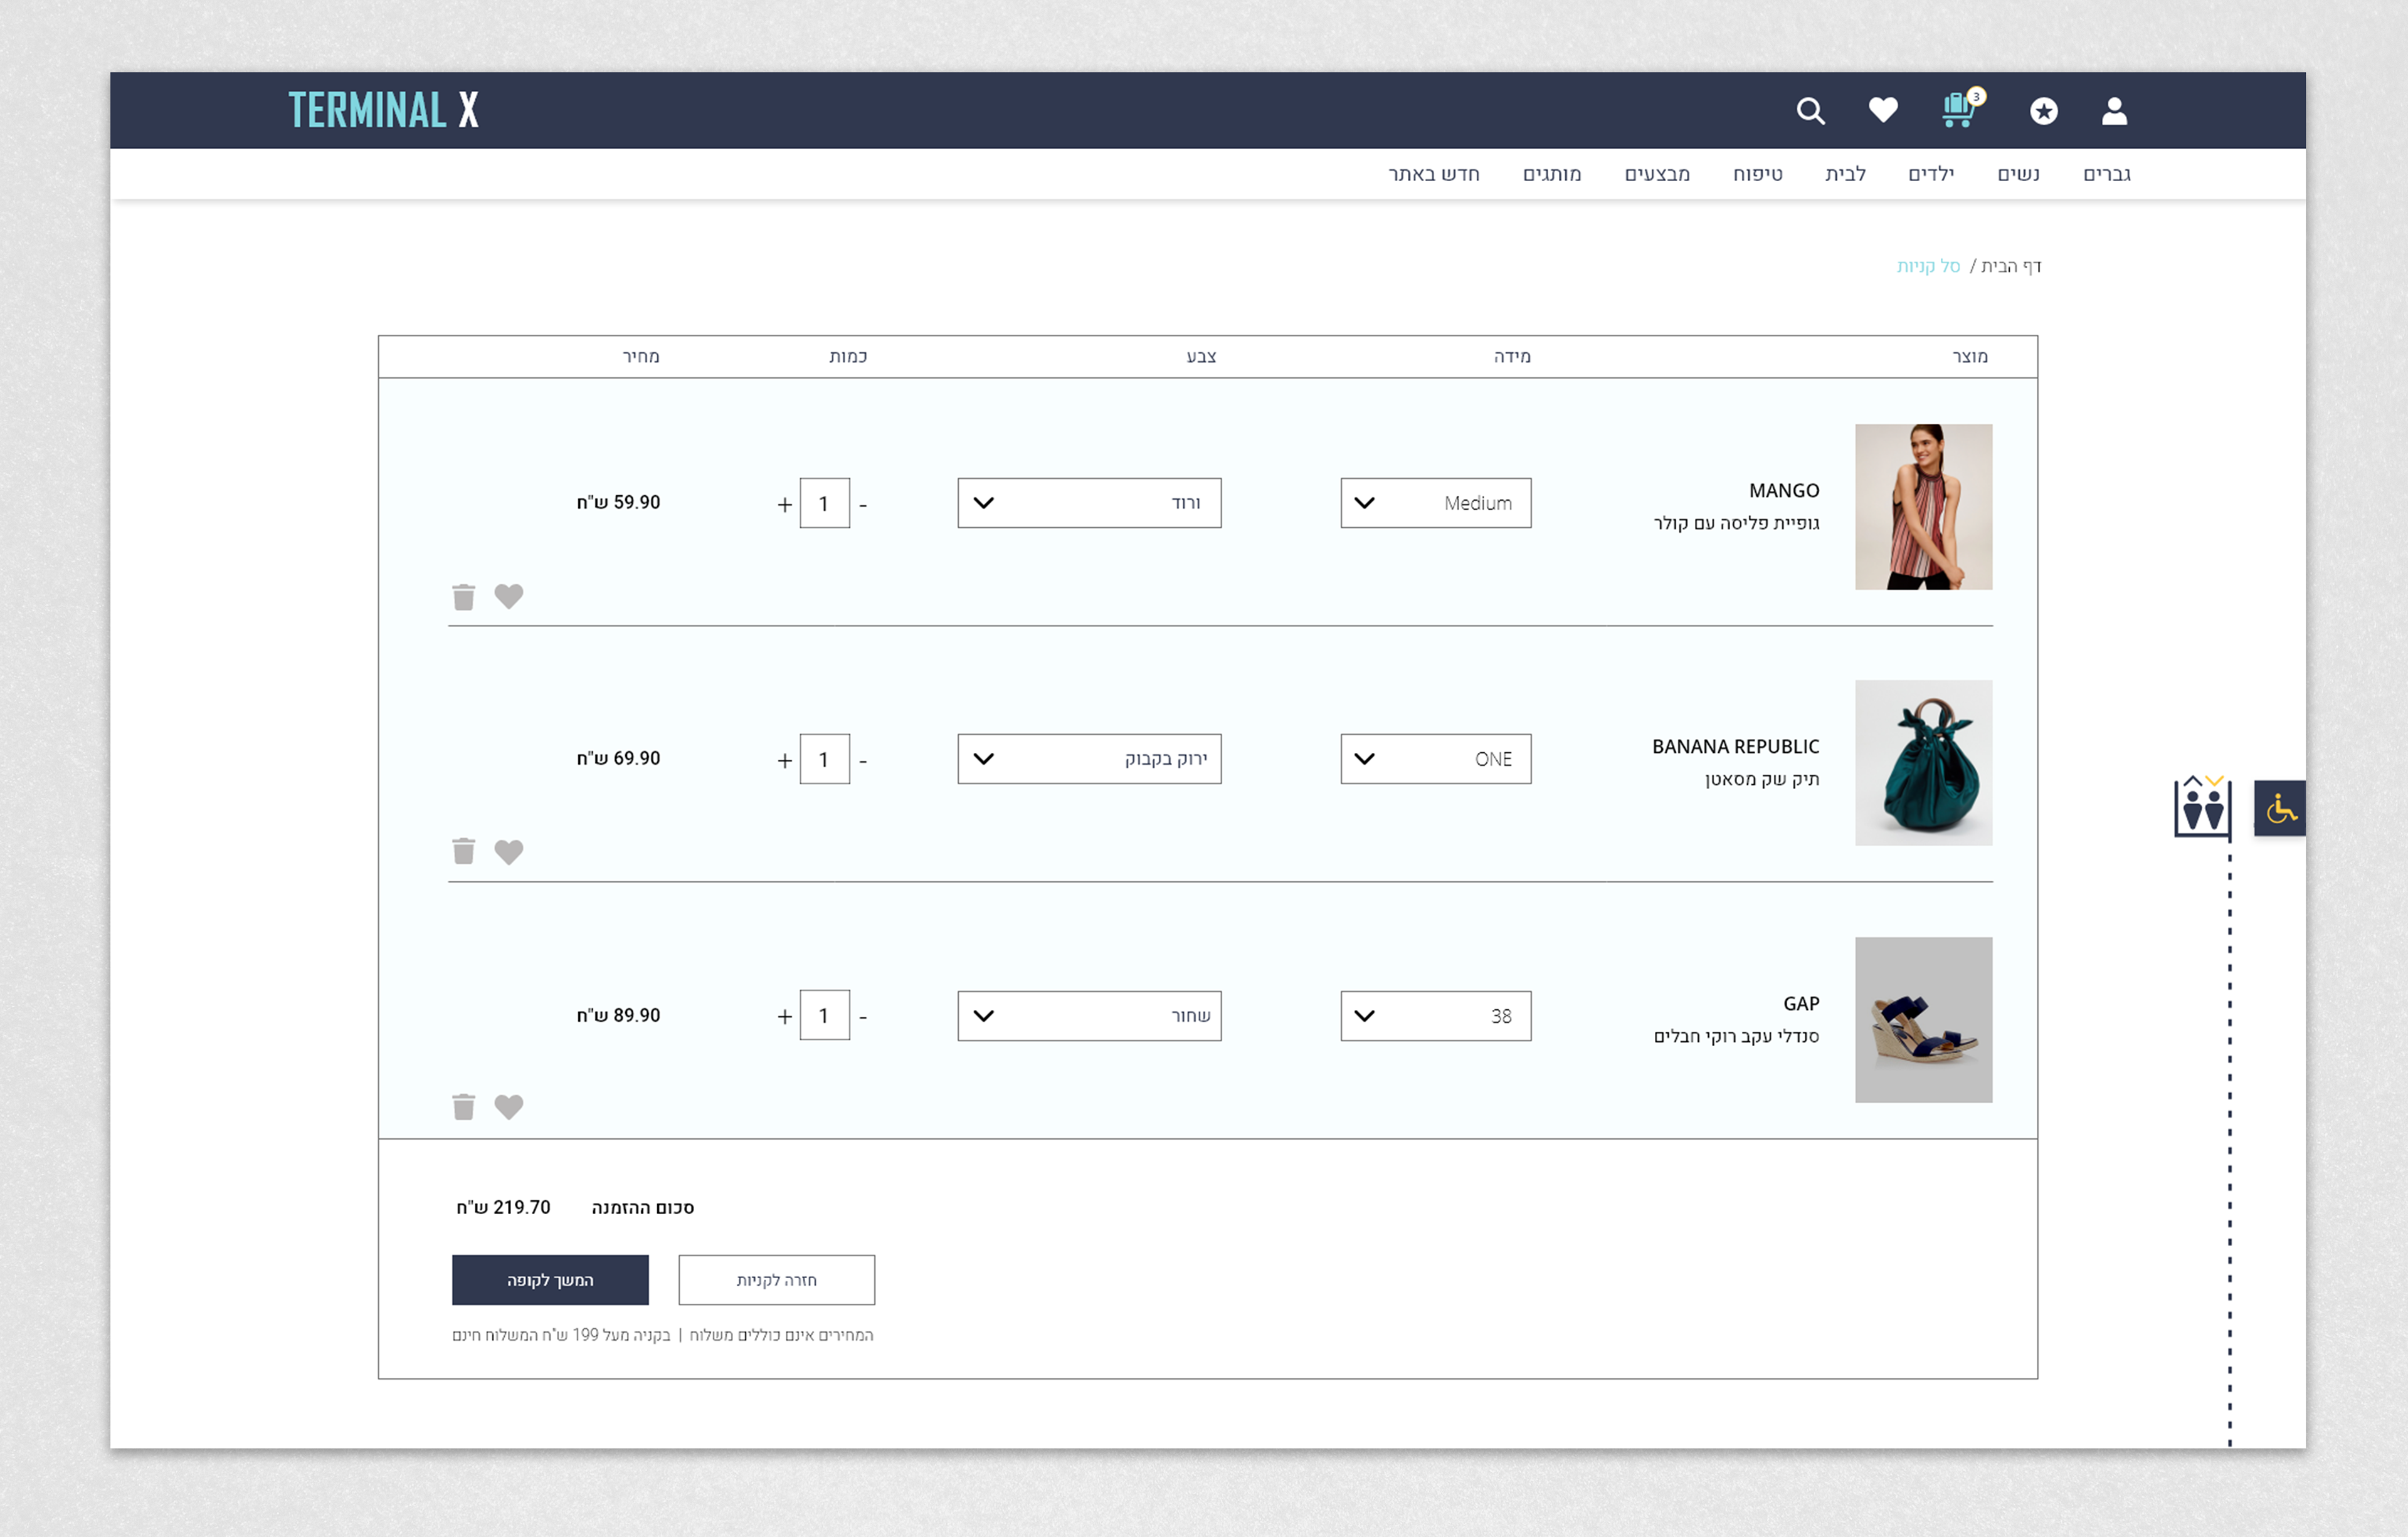2408x1537 pixels.
Task: Click the מידה column header
Action: (1512, 357)
